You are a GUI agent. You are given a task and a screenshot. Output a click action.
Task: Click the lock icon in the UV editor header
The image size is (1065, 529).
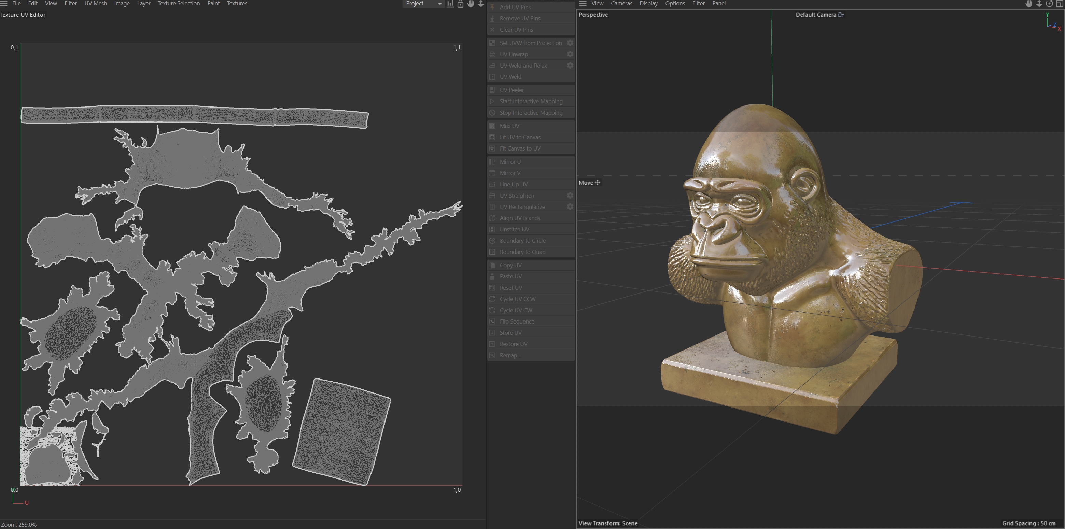460,4
